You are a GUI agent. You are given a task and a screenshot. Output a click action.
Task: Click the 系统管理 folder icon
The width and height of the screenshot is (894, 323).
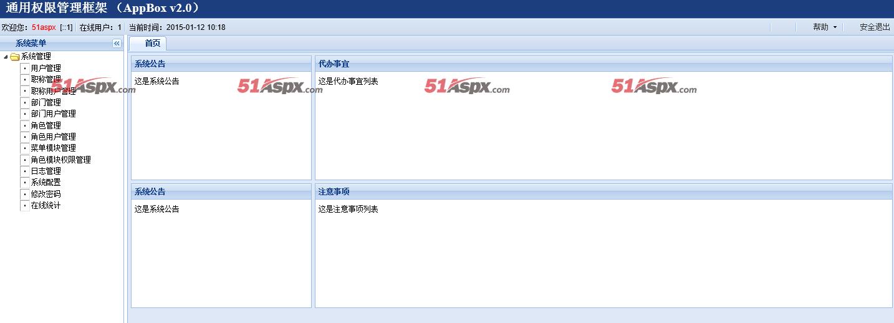[x=15, y=57]
